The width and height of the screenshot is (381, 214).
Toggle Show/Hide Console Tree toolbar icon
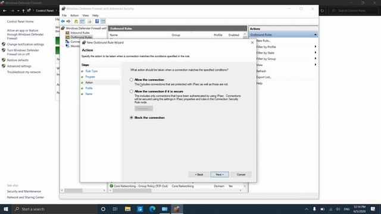(x=82, y=21)
